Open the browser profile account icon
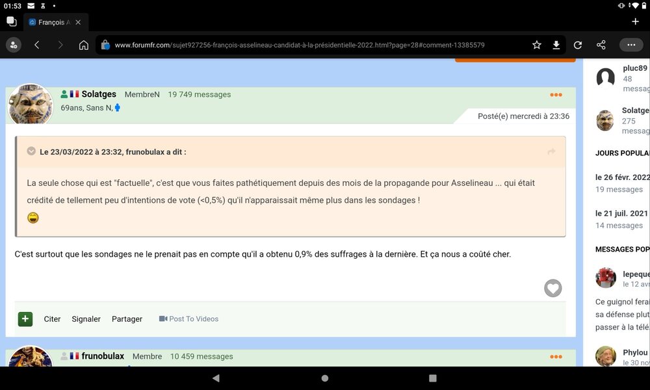This screenshot has width=650, height=390. (13, 45)
